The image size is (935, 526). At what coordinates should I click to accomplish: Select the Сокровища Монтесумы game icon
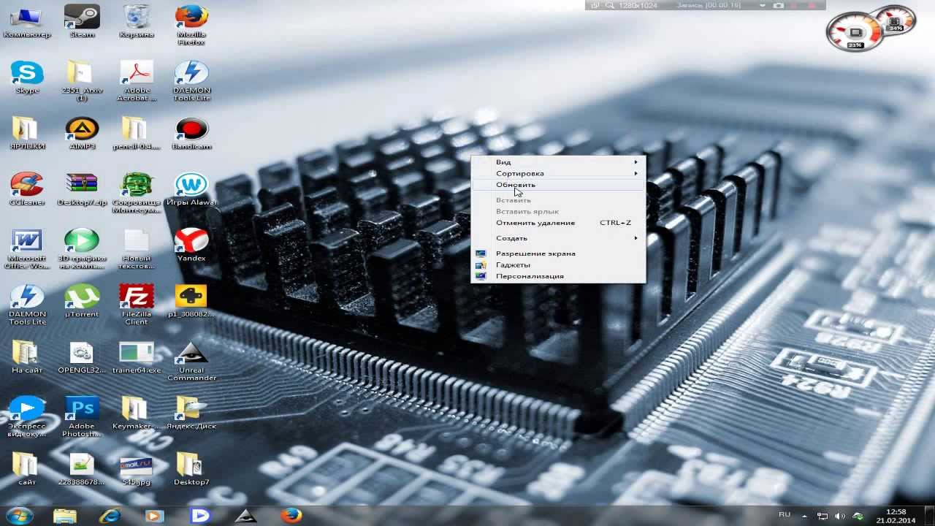[137, 193]
